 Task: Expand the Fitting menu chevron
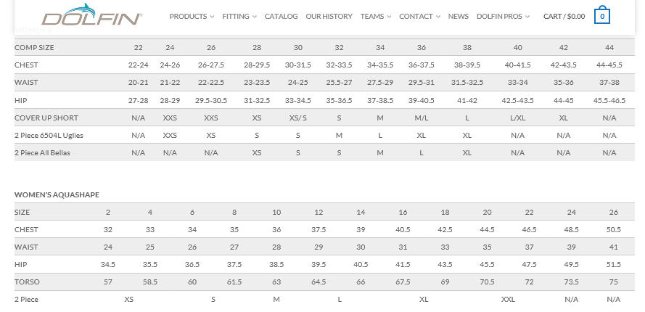[x=255, y=17]
